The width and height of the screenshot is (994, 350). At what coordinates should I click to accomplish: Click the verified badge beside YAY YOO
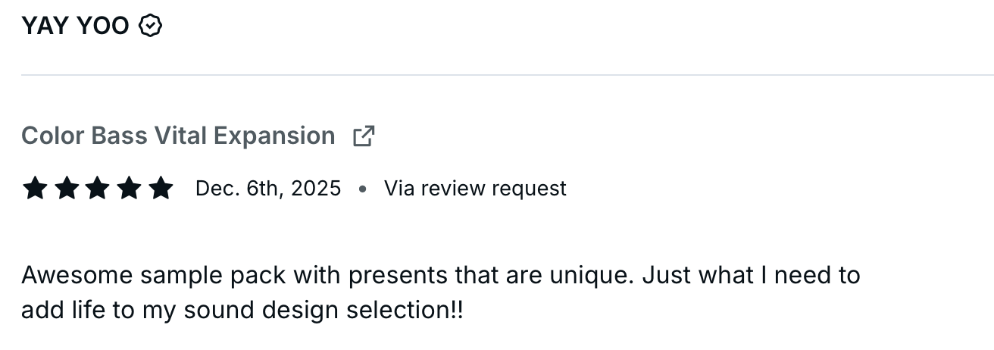tap(151, 27)
